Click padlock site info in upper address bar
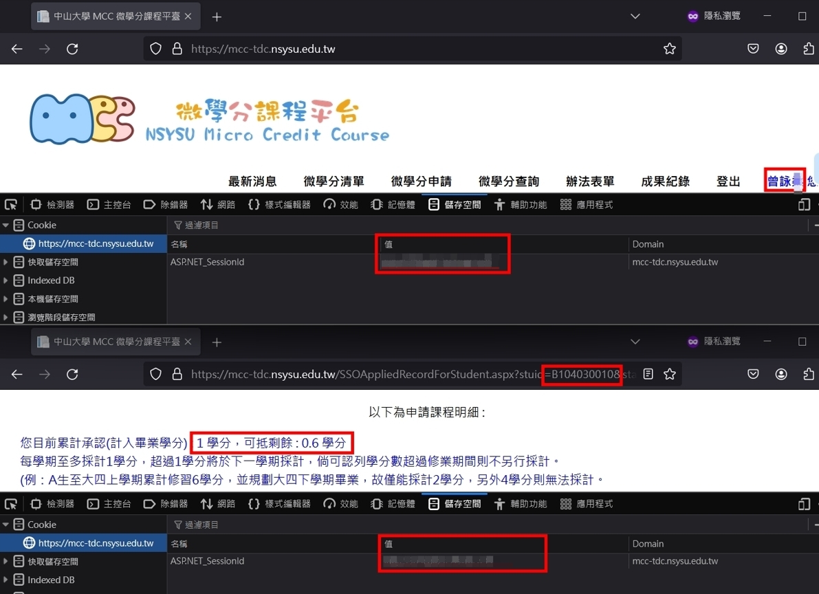The width and height of the screenshot is (819, 594). click(177, 49)
